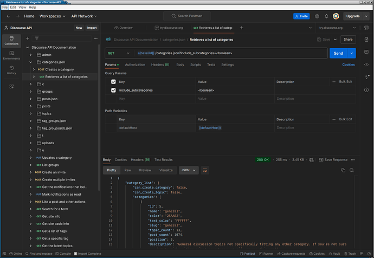The image size is (374, 258).
Task: Open the environment quick look icon
Action: coord(366,28)
